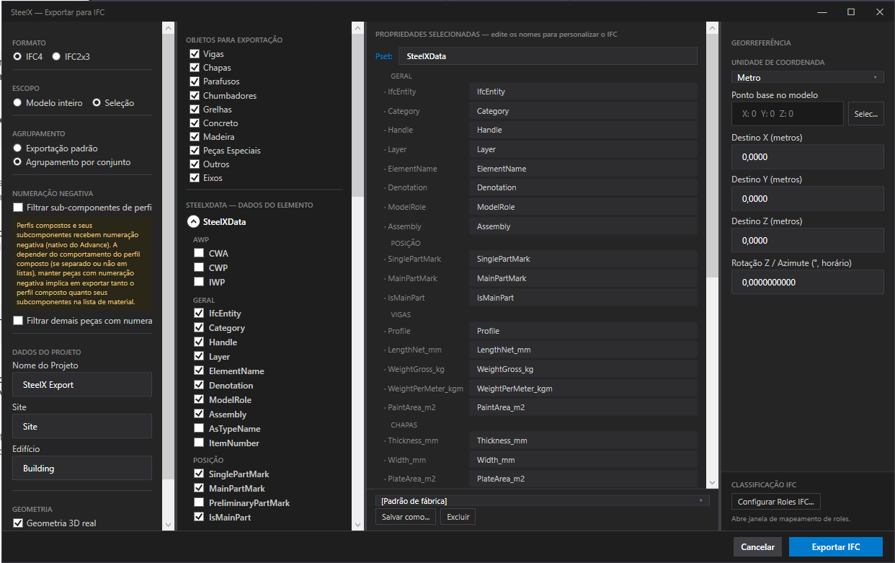The width and height of the screenshot is (895, 563).
Task: Toggle Madeira checkbox
Action: pyautogui.click(x=195, y=136)
